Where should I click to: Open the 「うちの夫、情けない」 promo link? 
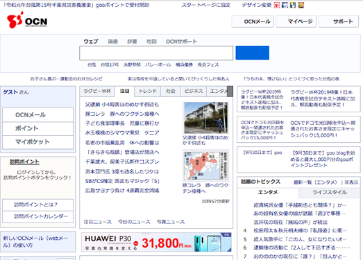(x=292, y=79)
